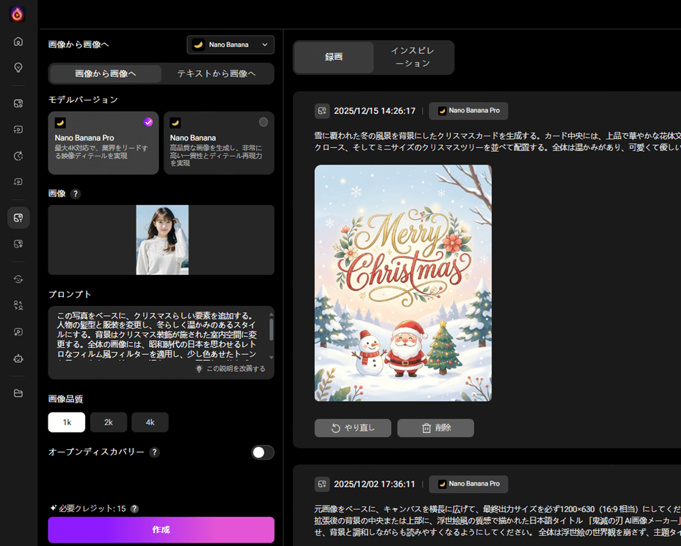
Task: Select the highlighted image-to-image tool in the sidebar
Action: tap(18, 217)
